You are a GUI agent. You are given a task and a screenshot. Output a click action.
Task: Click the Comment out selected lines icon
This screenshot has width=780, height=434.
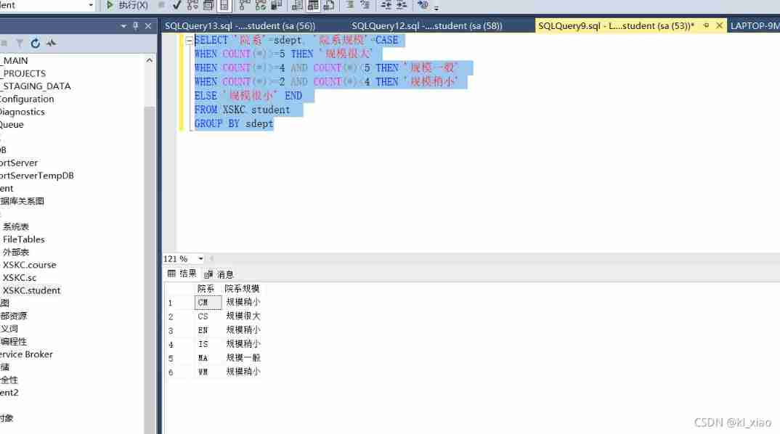click(349, 6)
